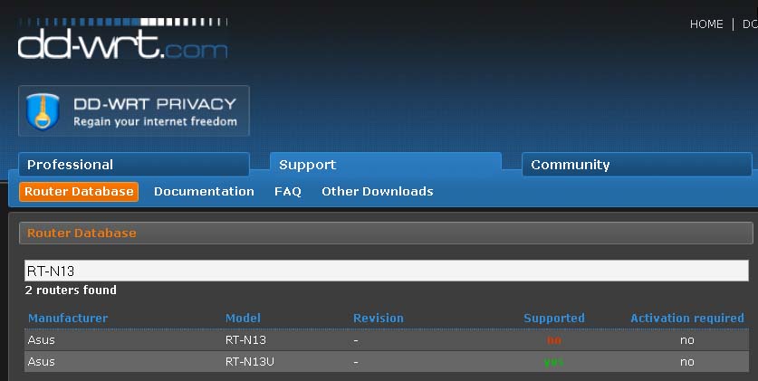The width and height of the screenshot is (758, 381).
Task: Click the green "yes" Supported value
Action: click(554, 362)
